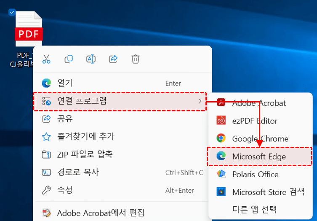Click the Acrobat edit icon beside Adobe Acrobat에서 편집
Image resolution: width=317 pixels, height=221 pixels.
pyautogui.click(x=46, y=213)
